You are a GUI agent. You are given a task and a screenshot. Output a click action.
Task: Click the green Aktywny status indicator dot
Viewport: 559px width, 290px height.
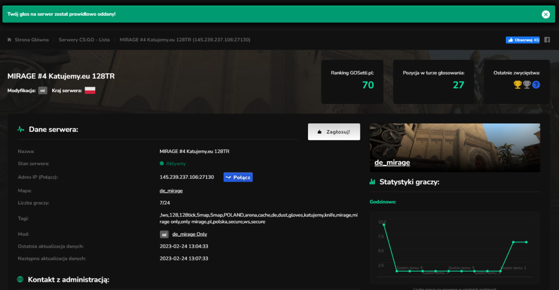(162, 164)
